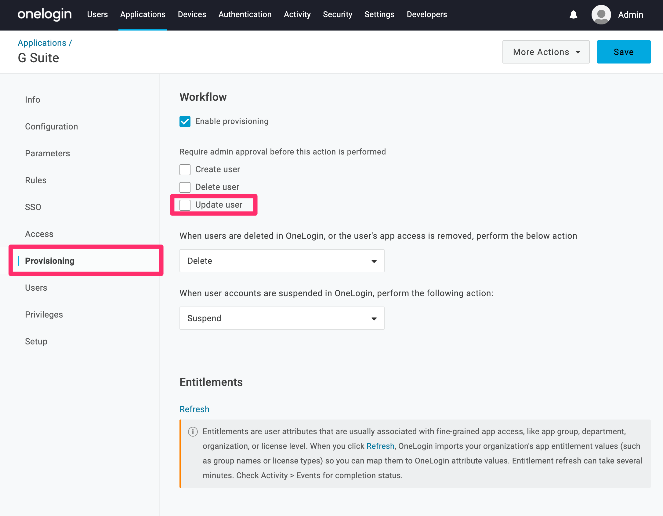Image resolution: width=663 pixels, height=516 pixels.
Task: Expand the More Actions menu
Action: (546, 52)
